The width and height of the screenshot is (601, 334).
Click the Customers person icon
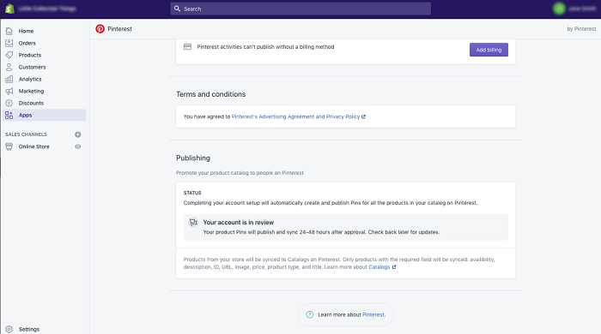[x=9, y=67]
